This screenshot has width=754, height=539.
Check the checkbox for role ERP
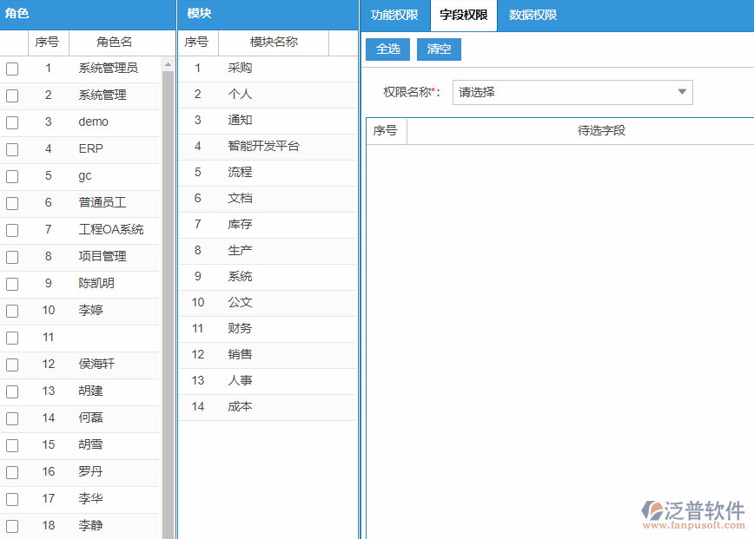[12, 148]
